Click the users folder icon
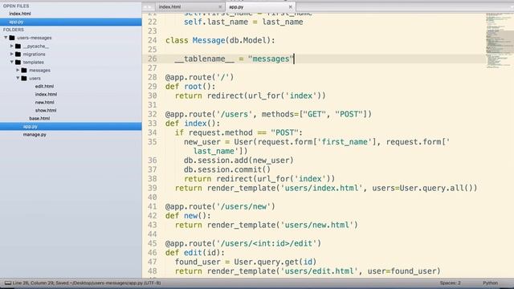Image resolution: width=514 pixels, height=289 pixels. [24, 79]
